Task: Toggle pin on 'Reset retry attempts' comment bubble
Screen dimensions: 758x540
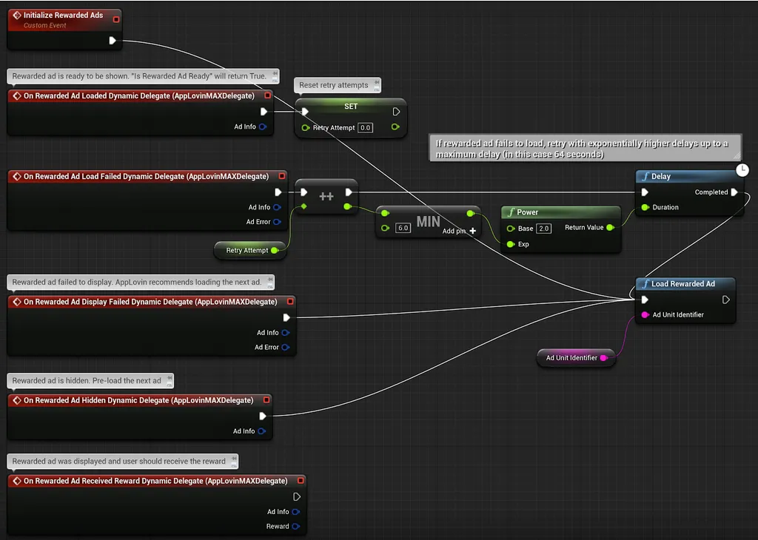Action: (375, 85)
